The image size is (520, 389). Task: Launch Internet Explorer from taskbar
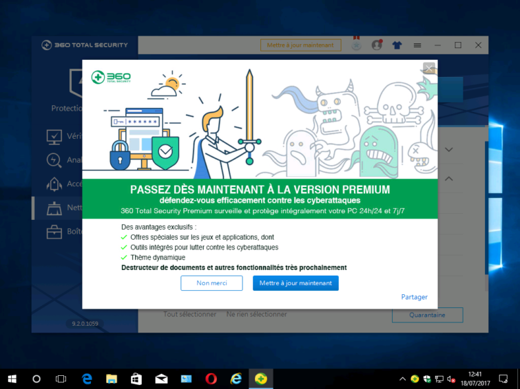coord(236,379)
